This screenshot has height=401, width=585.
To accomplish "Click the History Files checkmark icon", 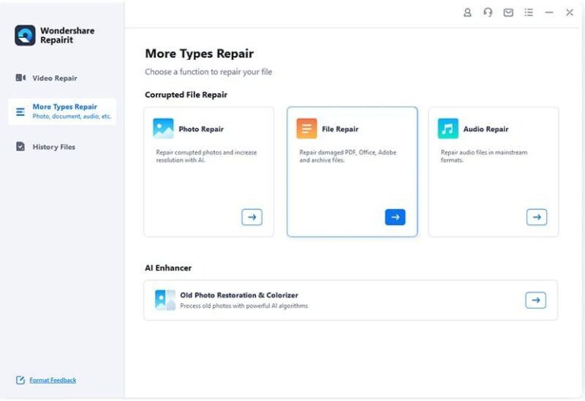I will 21,146.
